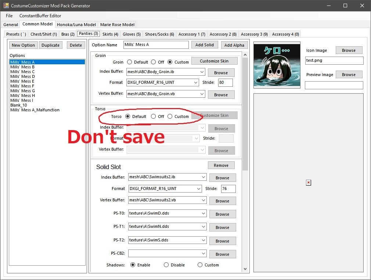The height and width of the screenshot is (280, 371).
Task: Set Shadows to Custom
Action: tap(200, 265)
